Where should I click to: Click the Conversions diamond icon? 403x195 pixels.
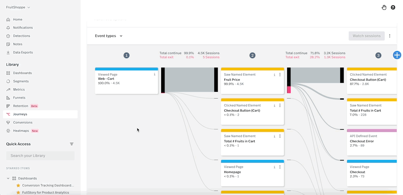8,122
